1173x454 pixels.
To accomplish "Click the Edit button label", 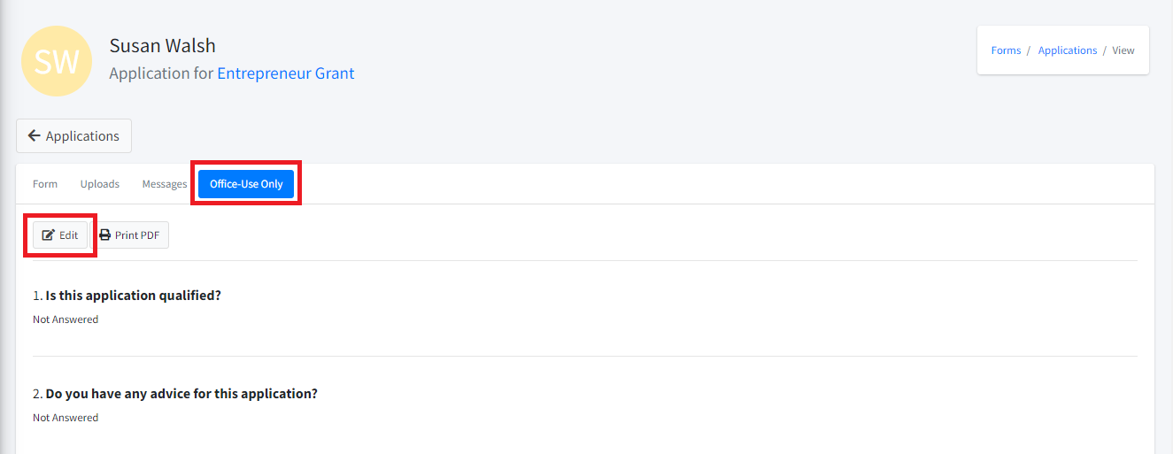I will [x=69, y=235].
